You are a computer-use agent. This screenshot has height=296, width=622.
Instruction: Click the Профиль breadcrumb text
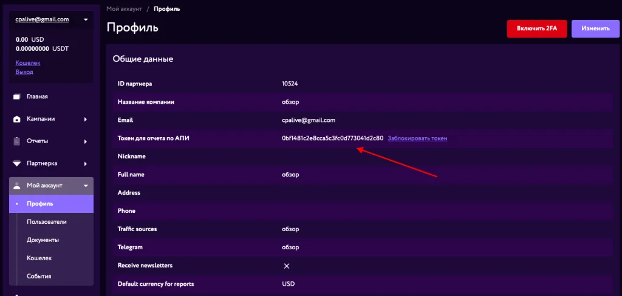click(x=166, y=8)
